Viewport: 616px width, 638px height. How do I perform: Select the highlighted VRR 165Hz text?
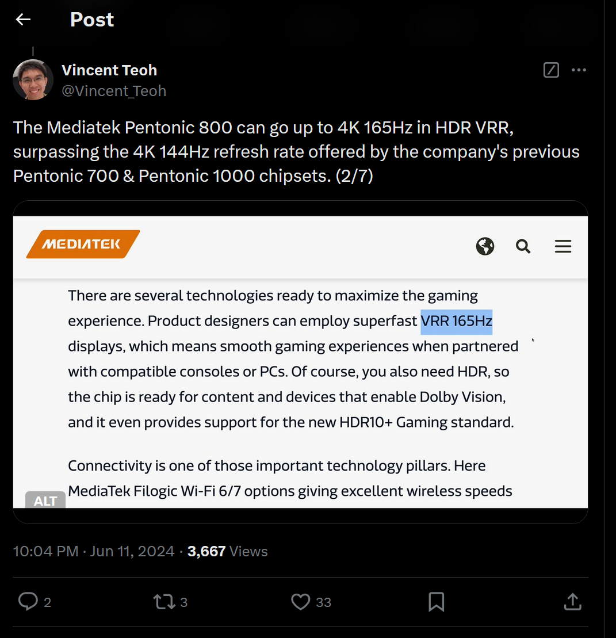[456, 321]
